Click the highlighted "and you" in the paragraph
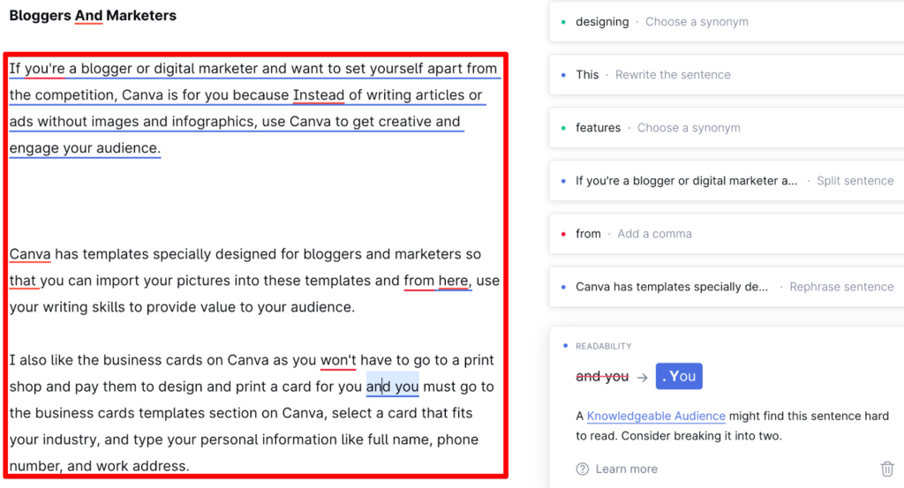The height and width of the screenshot is (488, 904). tap(393, 387)
